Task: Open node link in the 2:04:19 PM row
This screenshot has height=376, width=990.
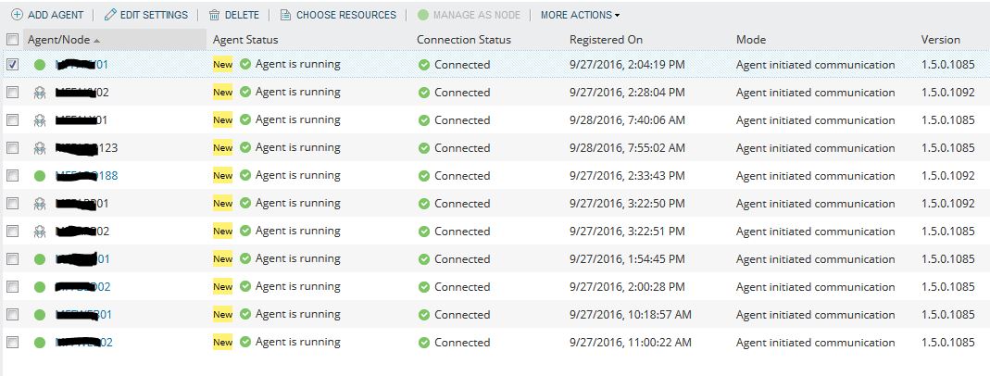Action: point(82,64)
